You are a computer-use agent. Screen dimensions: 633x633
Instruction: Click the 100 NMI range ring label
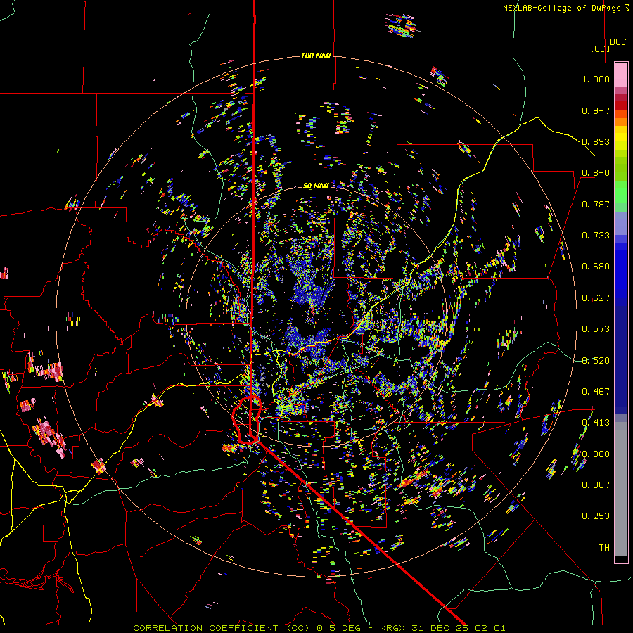point(316,56)
